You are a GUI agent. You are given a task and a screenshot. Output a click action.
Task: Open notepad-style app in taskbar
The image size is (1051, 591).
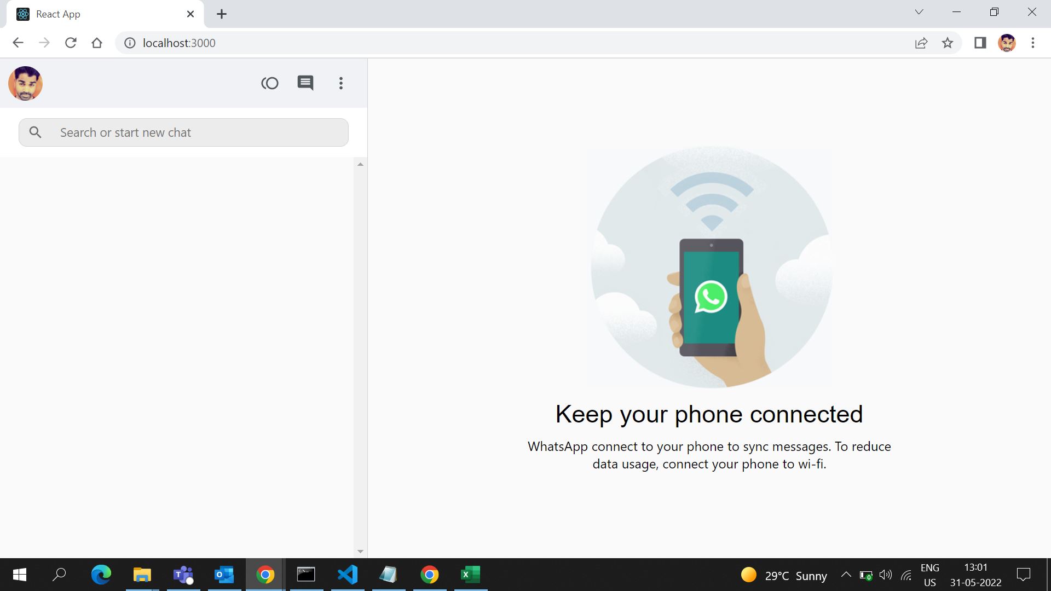tap(389, 575)
